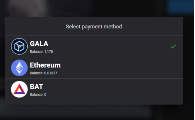Dismiss dialog by clicking the dark backdrop below
195x120 pixels.
coord(97,112)
